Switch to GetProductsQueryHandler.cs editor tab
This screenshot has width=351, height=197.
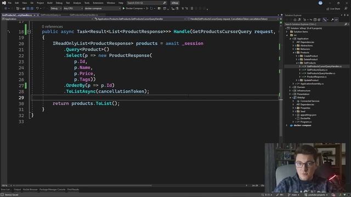(x=83, y=15)
